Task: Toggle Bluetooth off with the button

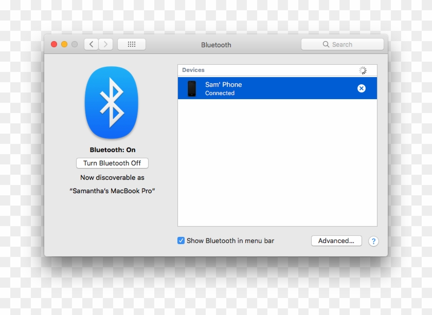Action: click(x=112, y=163)
